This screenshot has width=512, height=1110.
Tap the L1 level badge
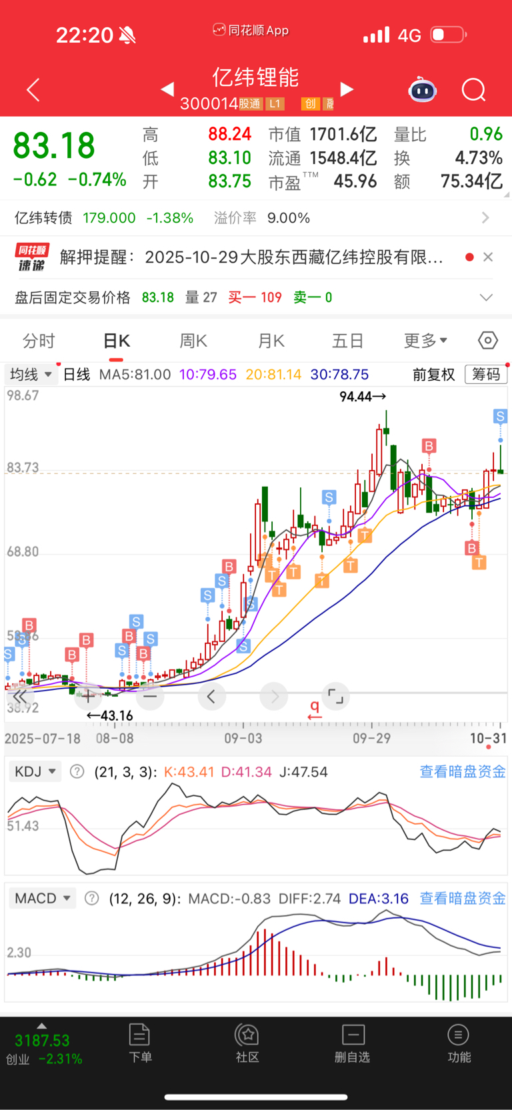[x=275, y=103]
